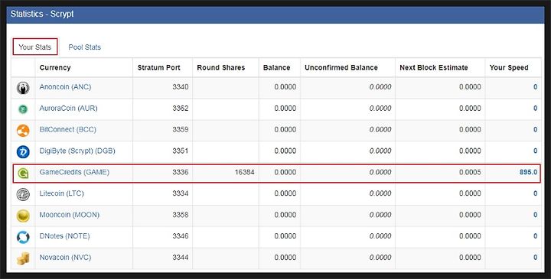Screen dimensions: 551x279
Task: Click the Novacoin gold coins icon
Action: pos(23,258)
